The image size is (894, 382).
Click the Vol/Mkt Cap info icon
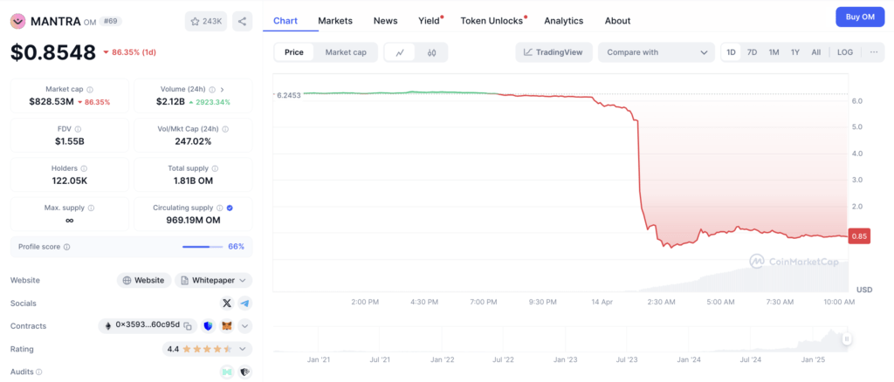[225, 129]
